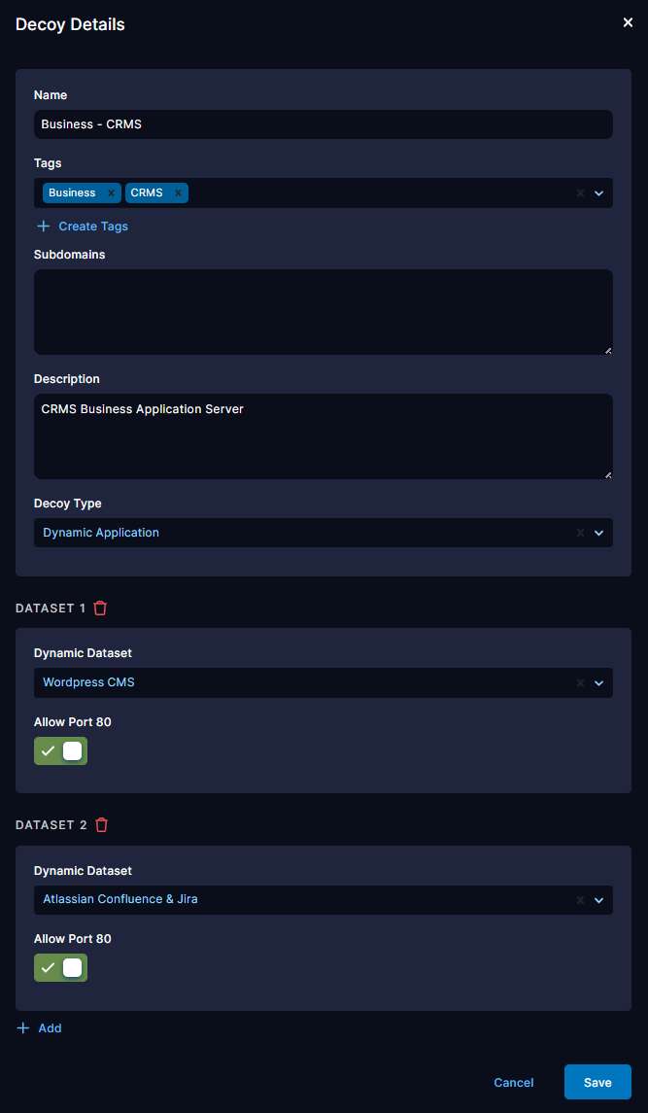Disable Allow Port 80 for Dataset 1

click(60, 750)
